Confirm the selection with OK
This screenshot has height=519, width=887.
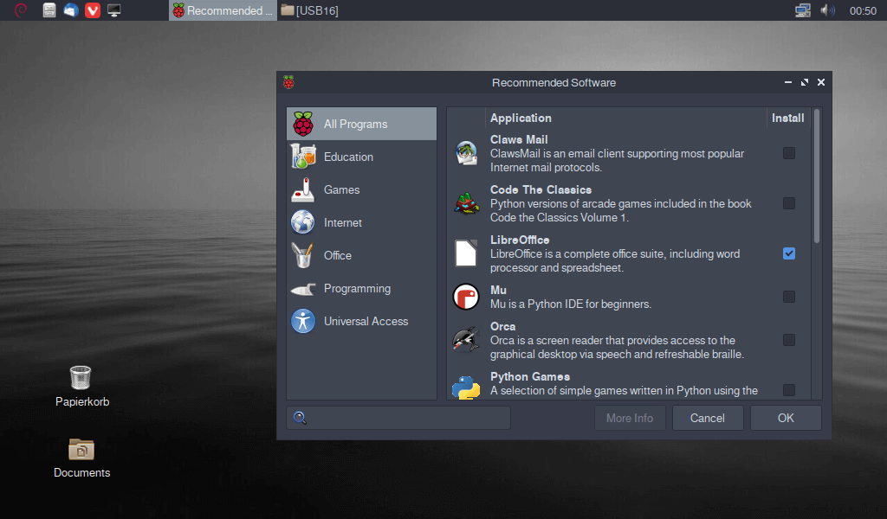[x=786, y=418]
